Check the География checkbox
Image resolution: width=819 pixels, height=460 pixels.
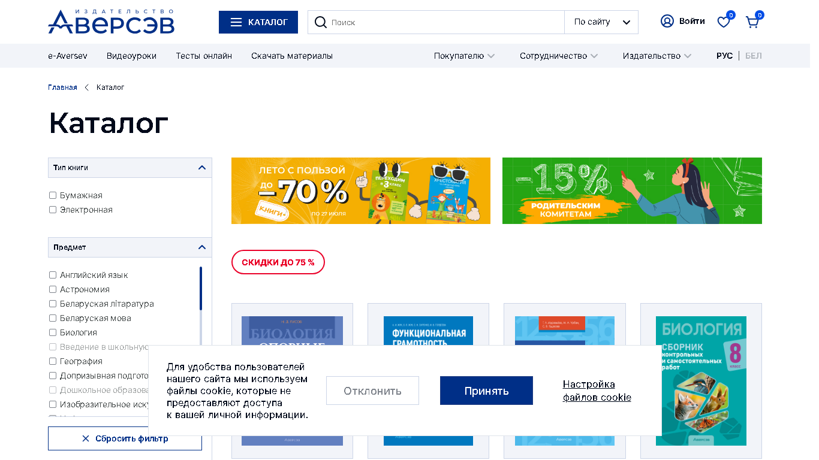[53, 361]
